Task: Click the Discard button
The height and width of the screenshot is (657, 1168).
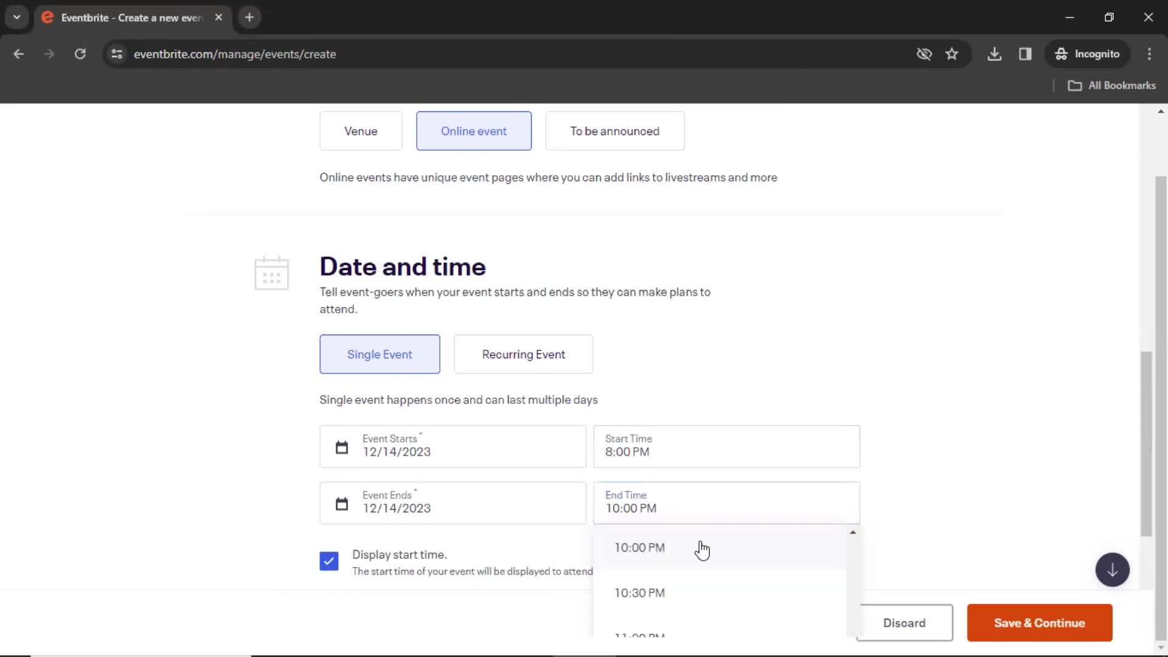Action: click(x=904, y=622)
